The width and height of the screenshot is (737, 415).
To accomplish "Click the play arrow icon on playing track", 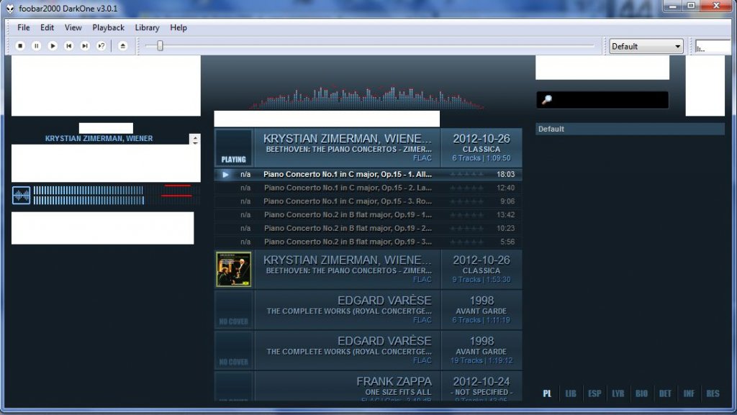I will click(x=225, y=174).
